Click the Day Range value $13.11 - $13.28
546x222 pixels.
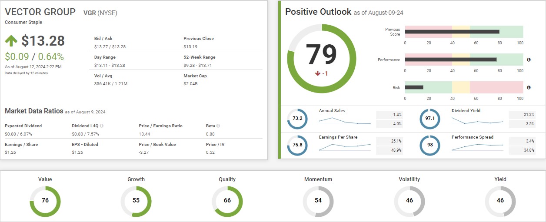(x=110, y=65)
